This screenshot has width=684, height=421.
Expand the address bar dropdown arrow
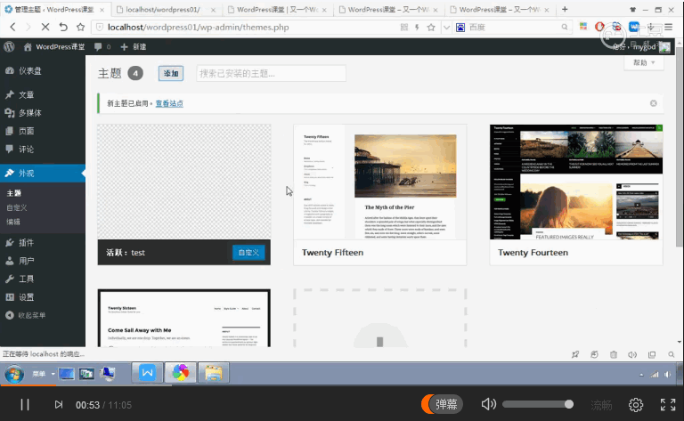(x=446, y=27)
